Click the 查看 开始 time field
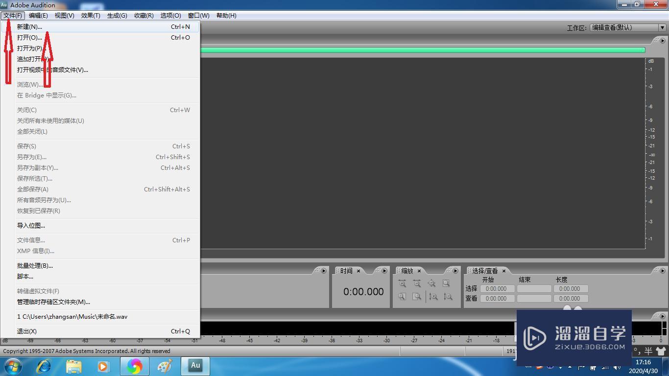This screenshot has height=376, width=669. point(497,298)
